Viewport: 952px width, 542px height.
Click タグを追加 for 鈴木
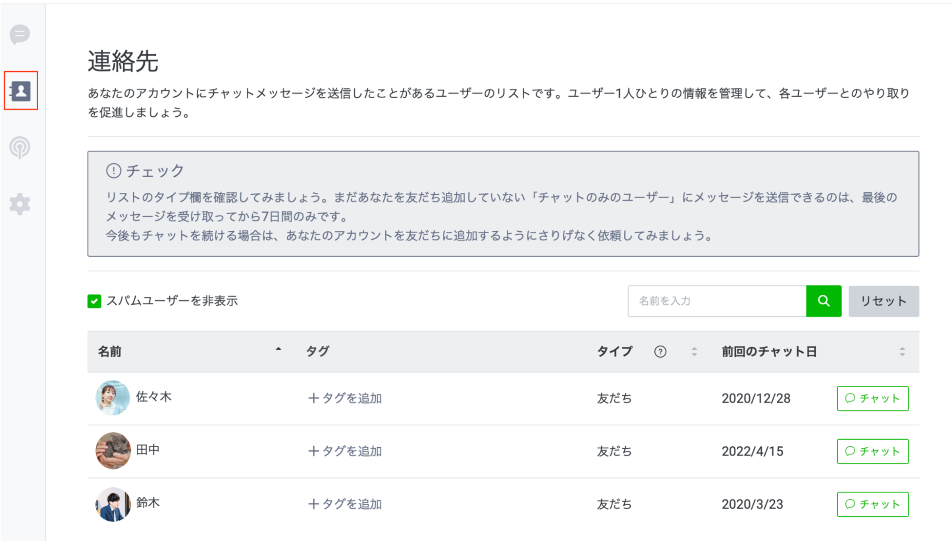(x=345, y=504)
